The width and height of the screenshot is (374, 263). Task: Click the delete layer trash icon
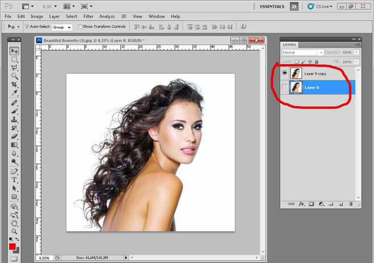tap(351, 203)
